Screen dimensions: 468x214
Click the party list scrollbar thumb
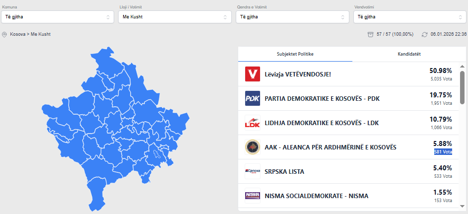[x=462, y=87]
